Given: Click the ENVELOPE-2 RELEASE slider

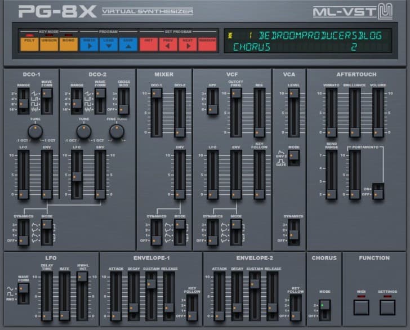Looking at the screenshot, I should pyautogui.click(x=272, y=296).
